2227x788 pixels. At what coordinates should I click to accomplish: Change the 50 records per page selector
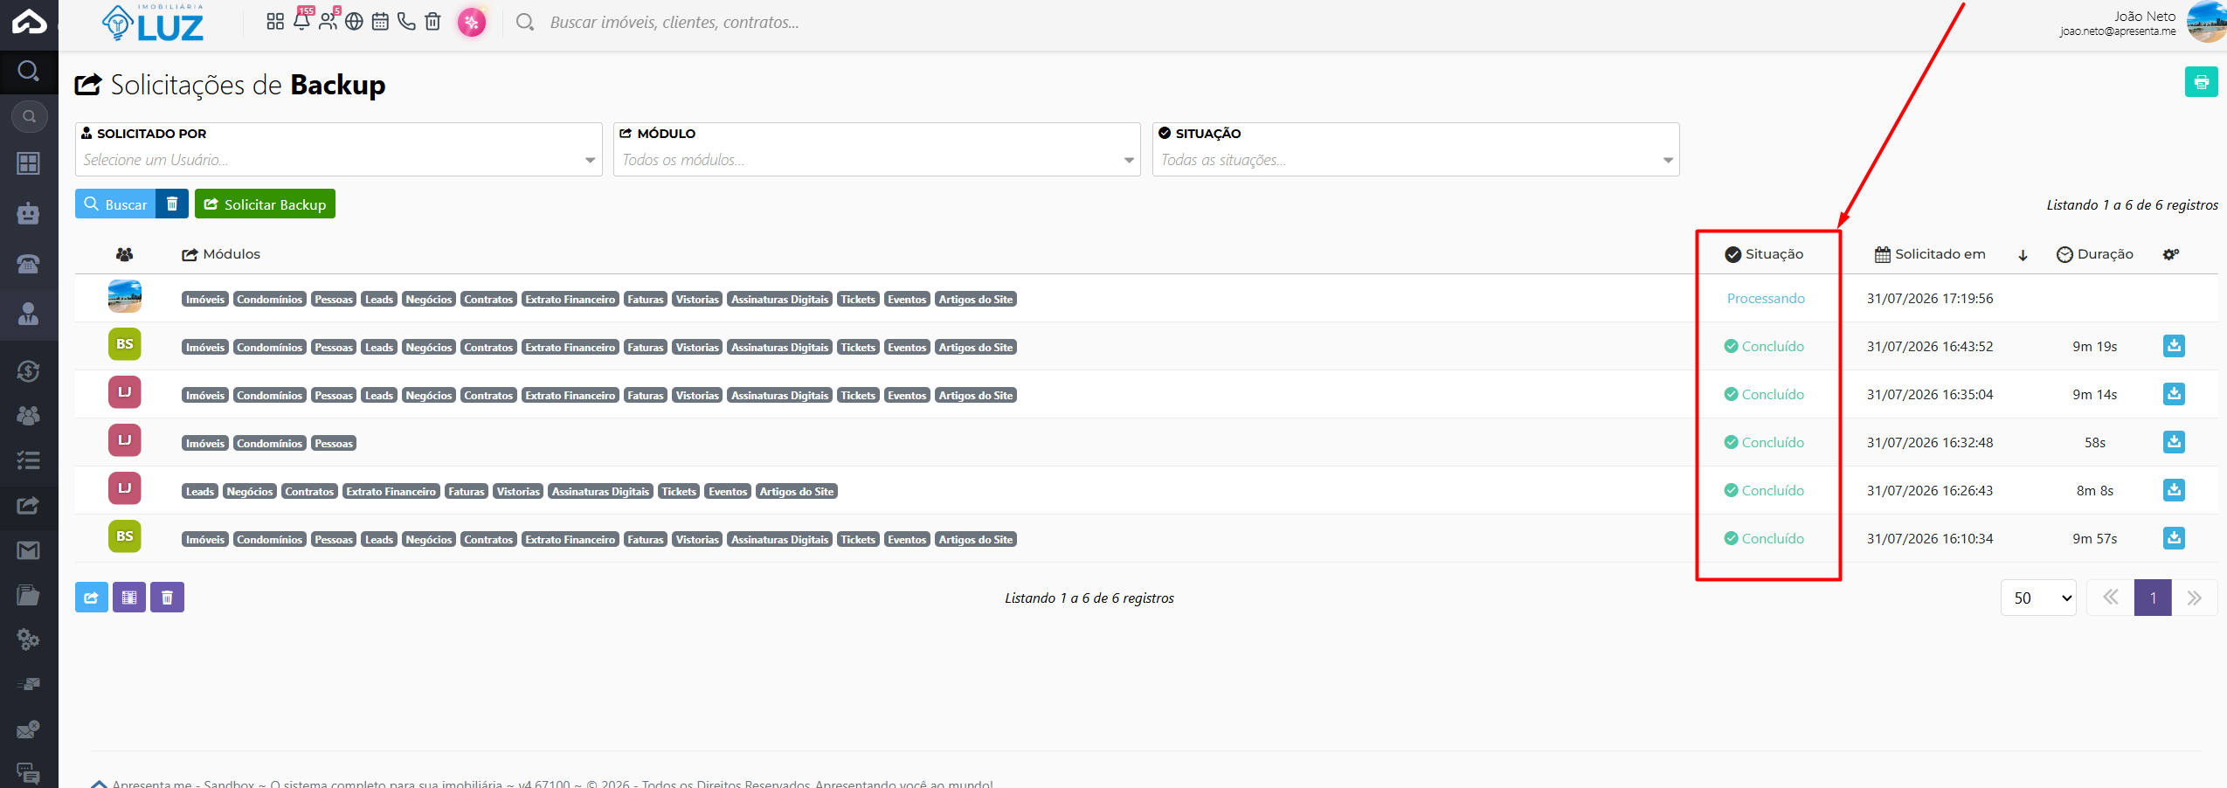point(2038,598)
